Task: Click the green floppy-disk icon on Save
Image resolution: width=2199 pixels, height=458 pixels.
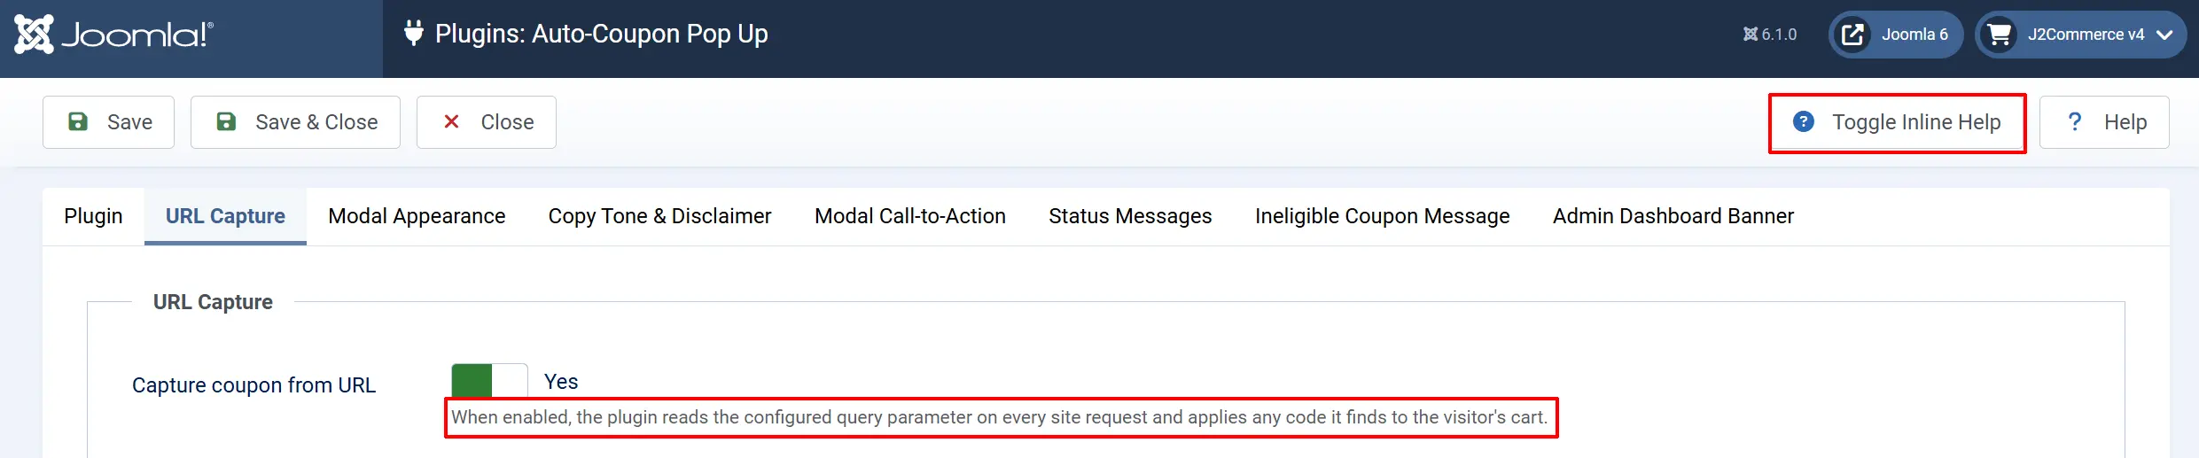Action: pos(78,121)
